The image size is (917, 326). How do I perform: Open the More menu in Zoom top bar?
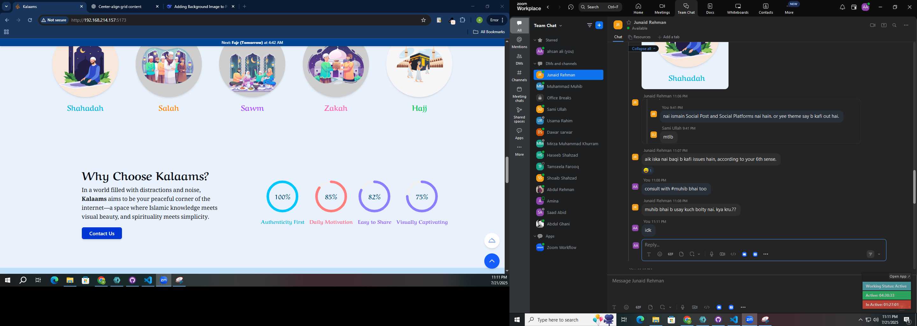click(789, 9)
